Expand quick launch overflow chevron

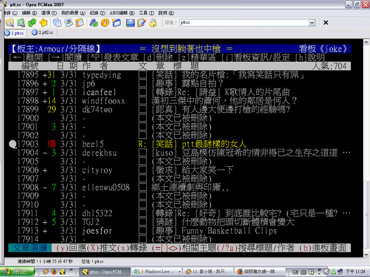coord(71,270)
